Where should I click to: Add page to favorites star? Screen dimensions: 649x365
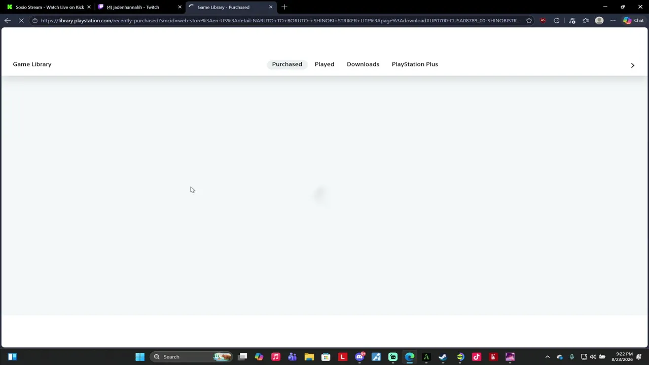[529, 21]
